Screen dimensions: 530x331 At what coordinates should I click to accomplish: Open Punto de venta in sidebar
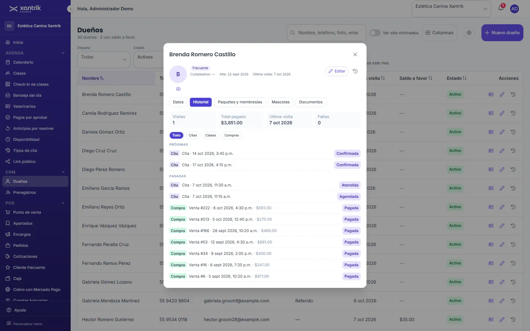(x=35, y=212)
